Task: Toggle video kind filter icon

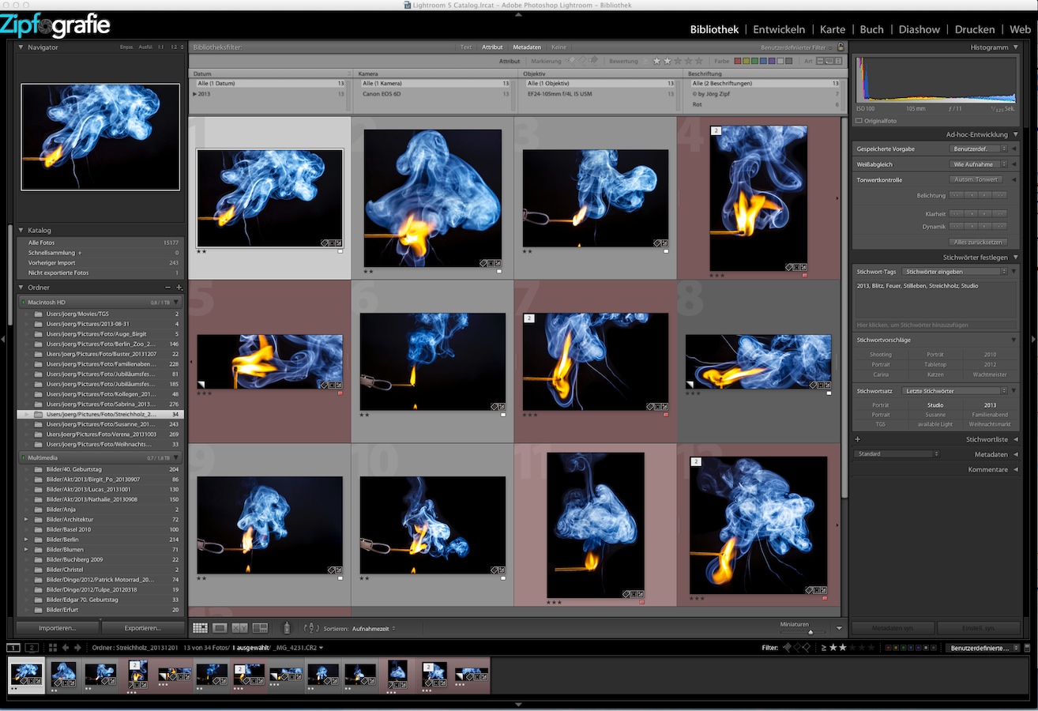Action: pyautogui.click(x=838, y=61)
